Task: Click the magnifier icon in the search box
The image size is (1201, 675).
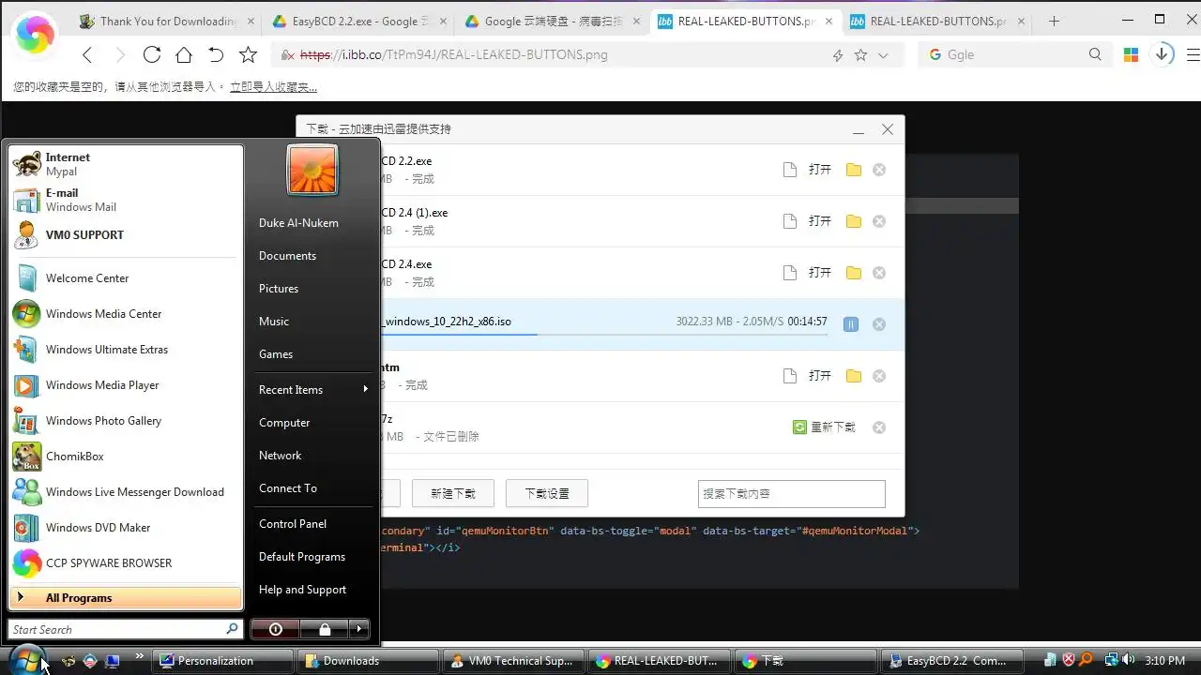Action: [1095, 55]
